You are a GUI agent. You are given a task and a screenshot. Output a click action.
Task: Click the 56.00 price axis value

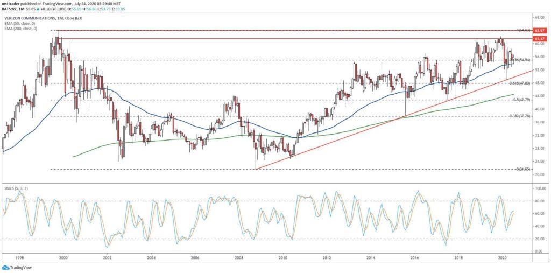point(539,57)
